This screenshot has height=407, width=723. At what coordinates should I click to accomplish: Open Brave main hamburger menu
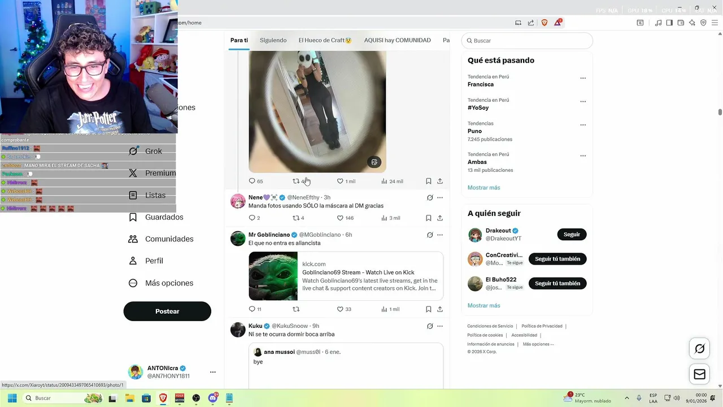tap(715, 23)
